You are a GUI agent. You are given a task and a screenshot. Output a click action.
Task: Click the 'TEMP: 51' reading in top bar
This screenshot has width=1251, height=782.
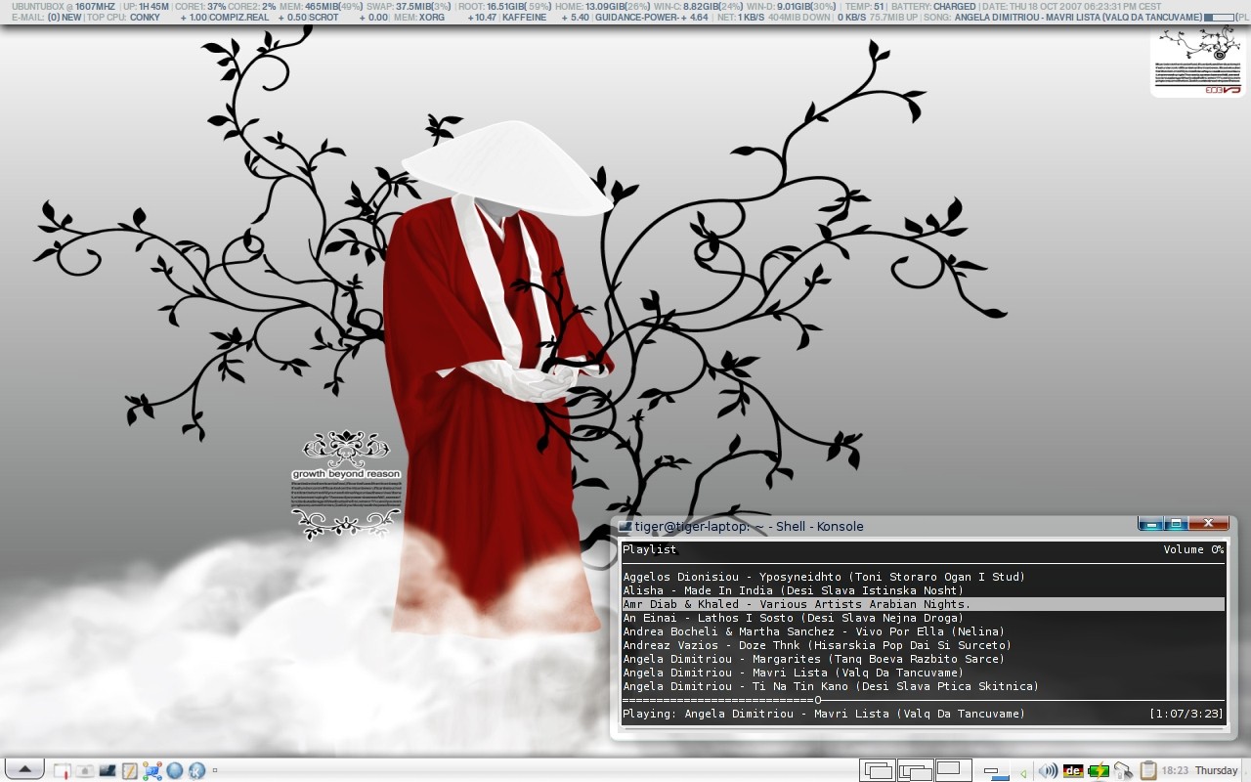[x=865, y=6]
